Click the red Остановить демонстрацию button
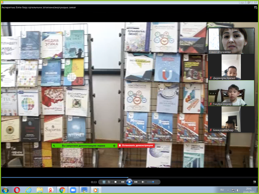This screenshot has height=194, width=259. tap(136, 146)
